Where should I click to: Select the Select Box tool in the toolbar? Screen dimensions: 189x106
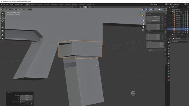pyautogui.click(x=3, y=13)
